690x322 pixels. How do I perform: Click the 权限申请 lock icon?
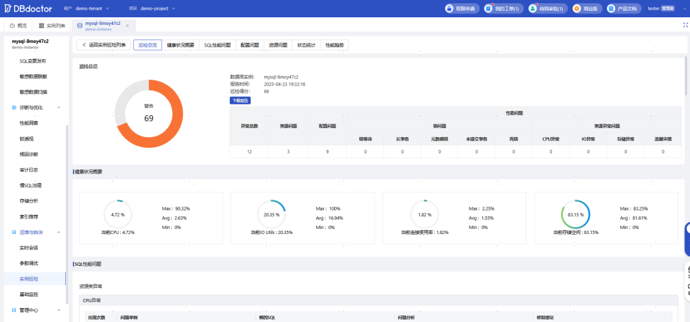[449, 8]
